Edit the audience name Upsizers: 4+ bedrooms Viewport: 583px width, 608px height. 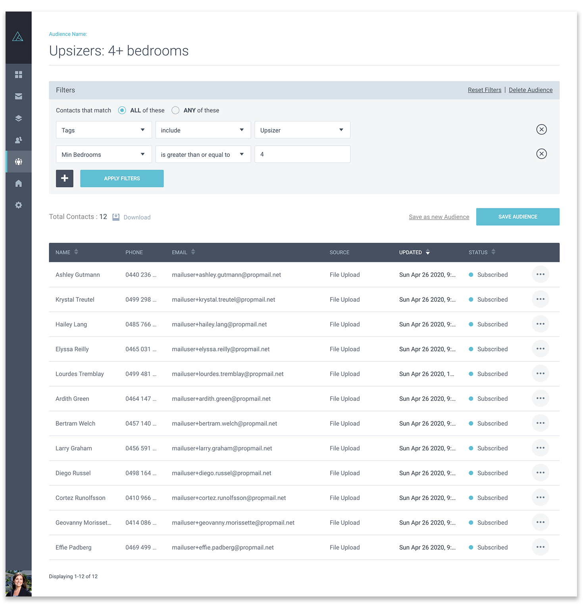click(119, 51)
